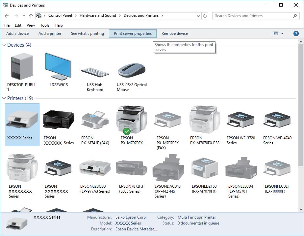The width and height of the screenshot is (304, 236).
Task: Select the highlighted XXXXX Series printer
Action: pyautogui.click(x=22, y=125)
